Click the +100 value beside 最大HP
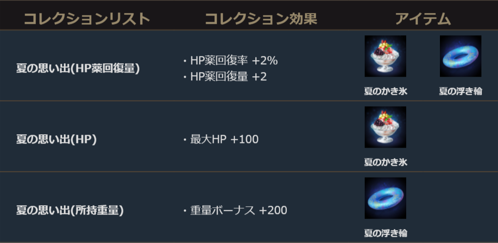The image size is (498, 243). coord(244,139)
